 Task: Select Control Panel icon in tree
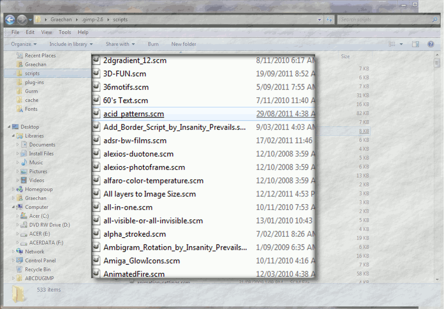point(20,261)
